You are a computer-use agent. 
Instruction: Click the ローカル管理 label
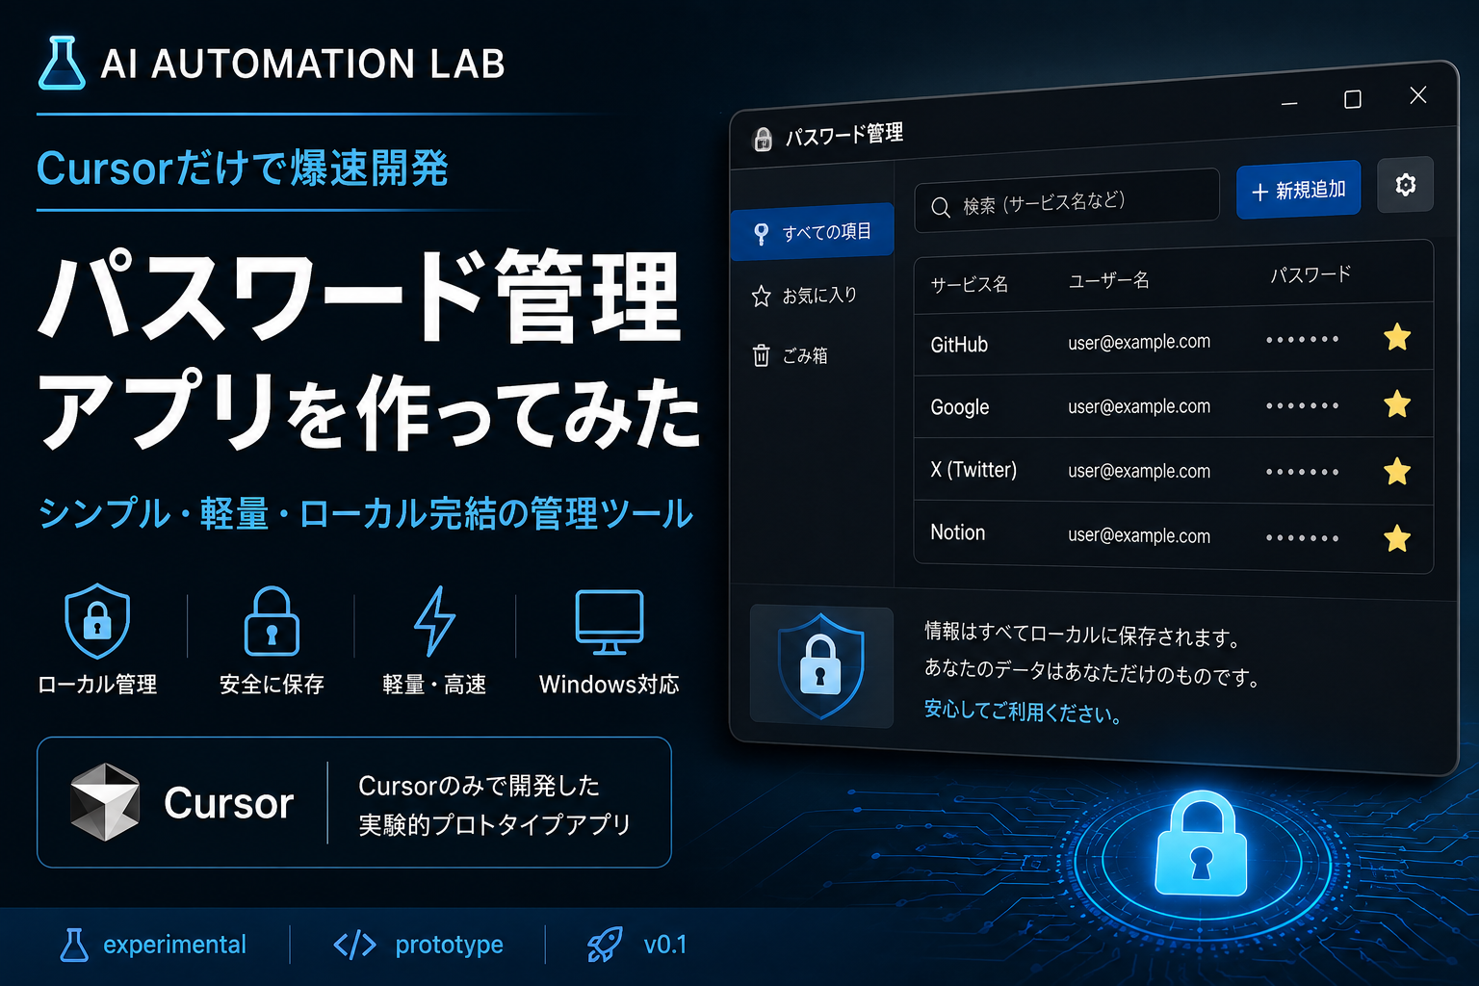coord(97,685)
